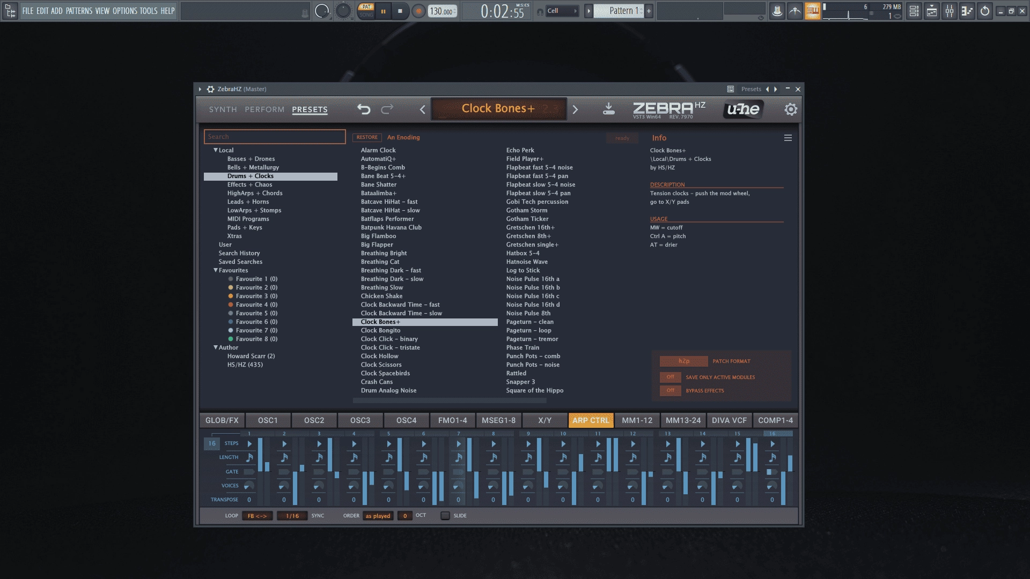Select Favourite 3 (0) entry

[x=256, y=296]
